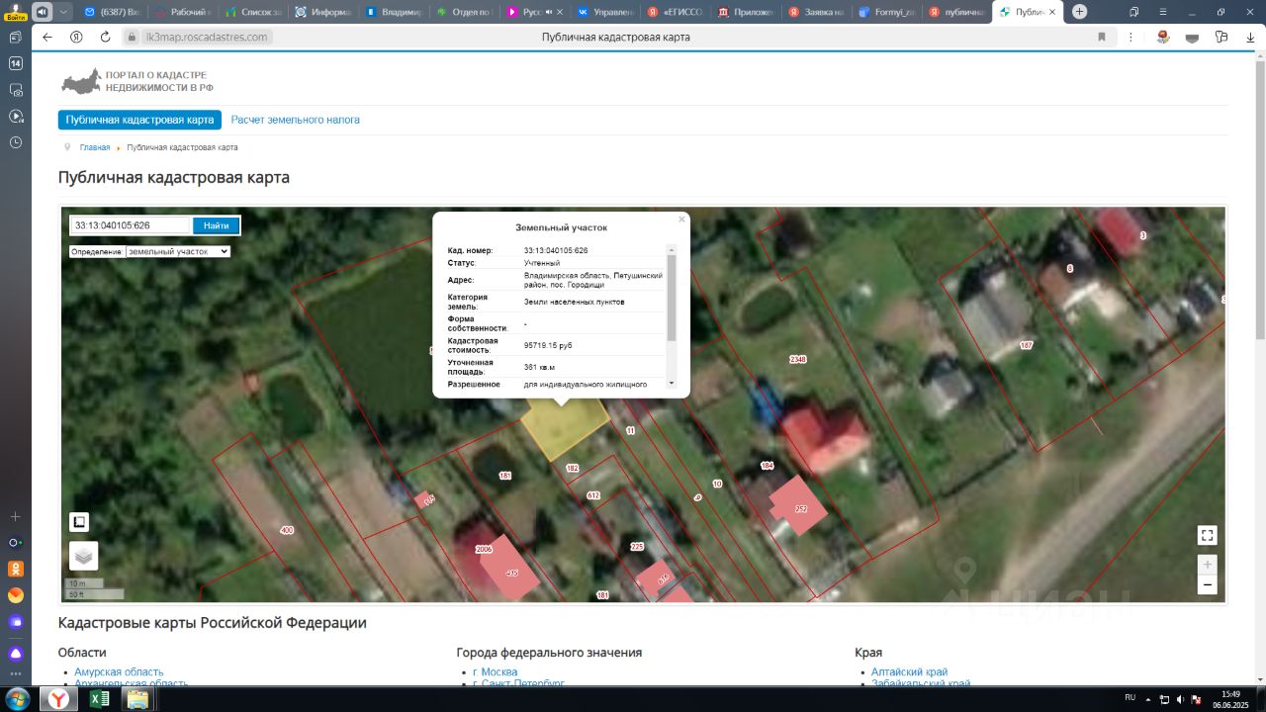Screen dimensions: 1266x712
Task: Click the Найти search button
Action: [x=216, y=225]
